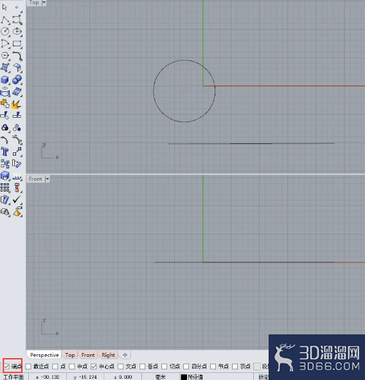Click the x -30.132 coordinate readout
The image size is (365, 380).
[x=47, y=377]
